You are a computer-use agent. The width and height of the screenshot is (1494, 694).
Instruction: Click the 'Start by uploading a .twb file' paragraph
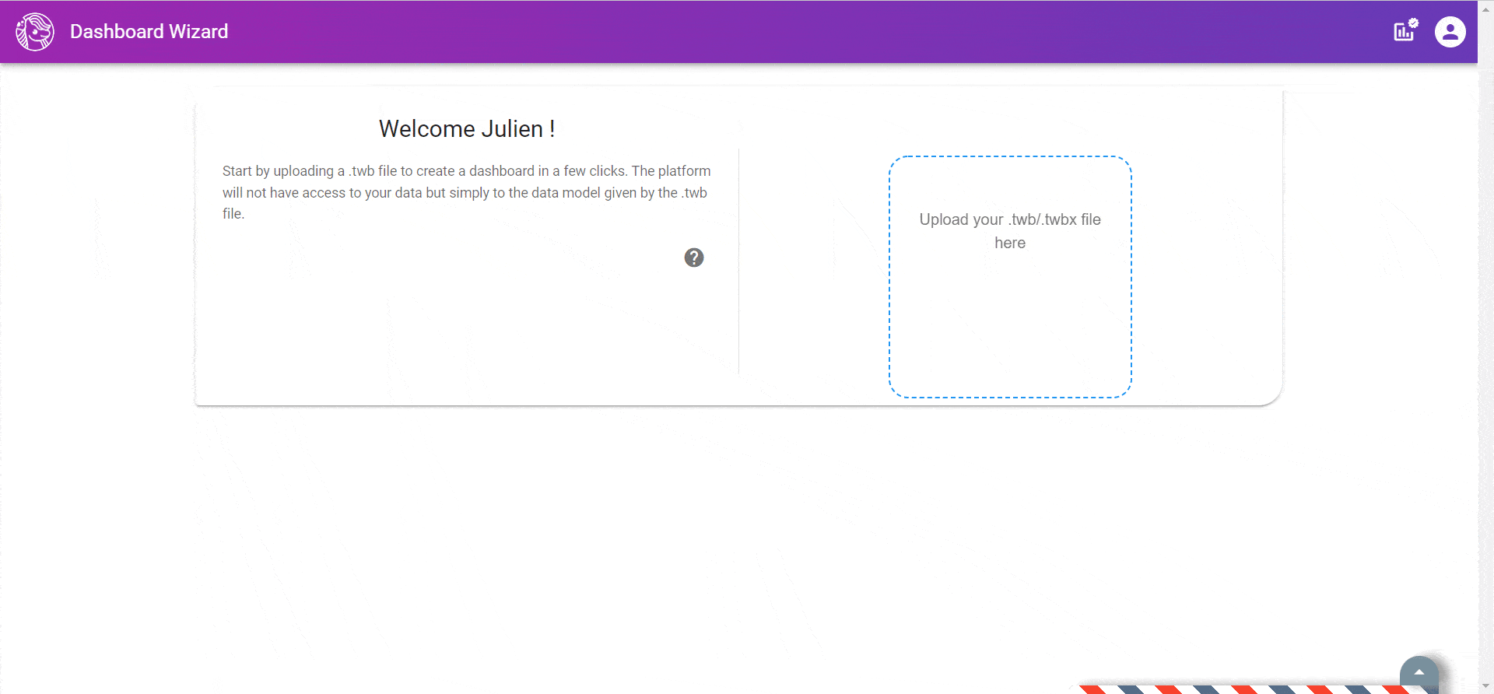[466, 192]
